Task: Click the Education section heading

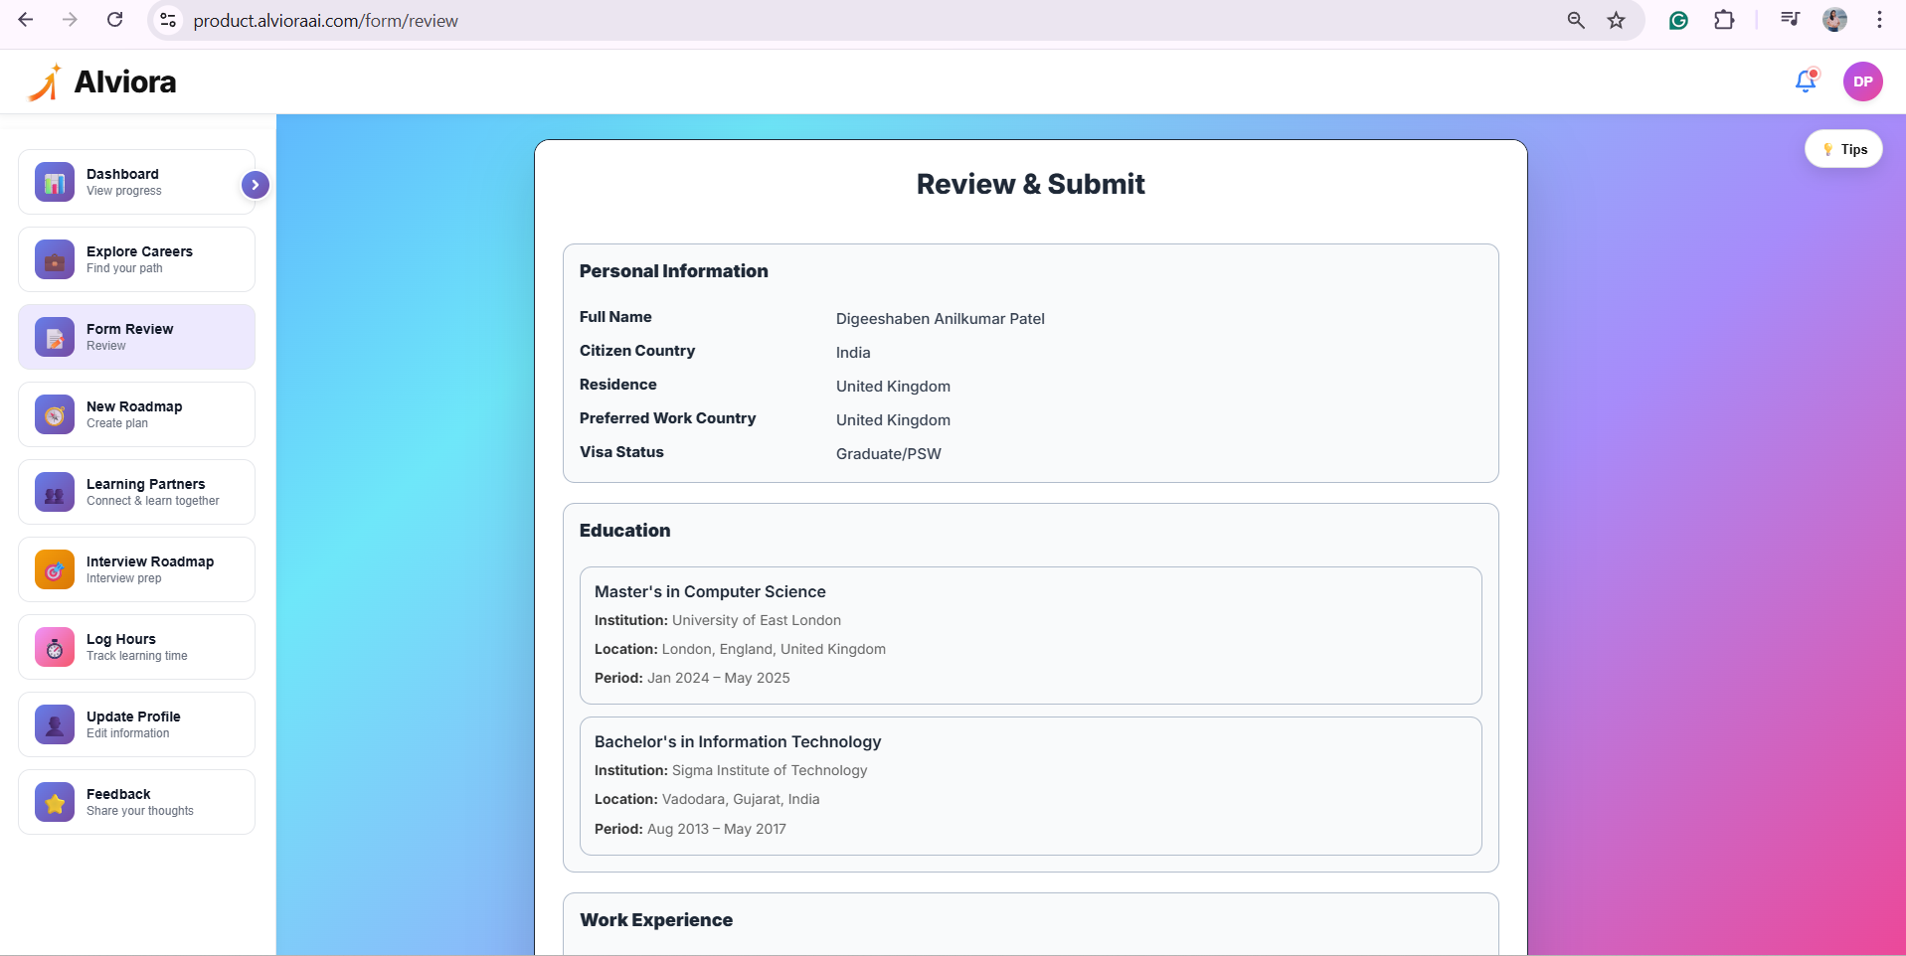Action: coord(624,531)
